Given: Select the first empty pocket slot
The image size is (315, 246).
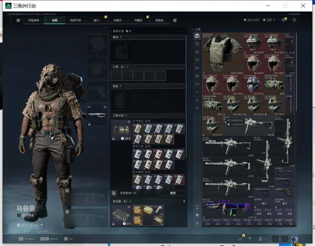Looking at the screenshot, I should coord(116,76).
